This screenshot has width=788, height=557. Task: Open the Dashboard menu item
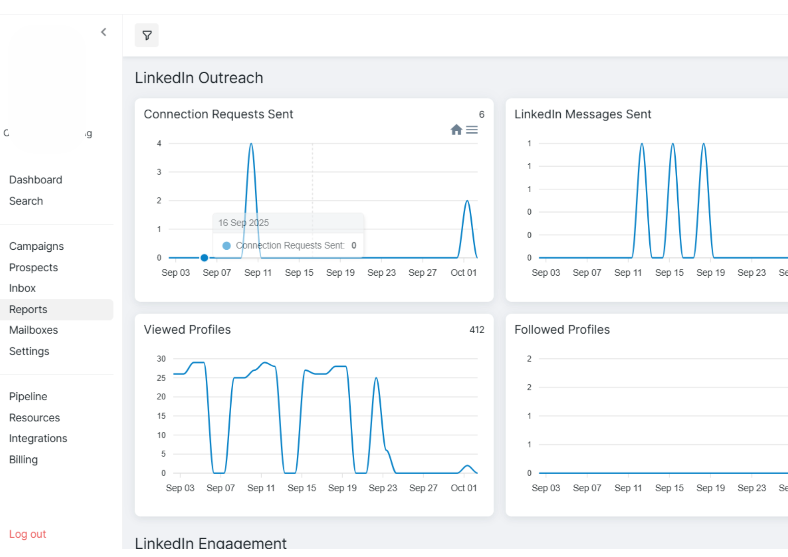(x=35, y=180)
